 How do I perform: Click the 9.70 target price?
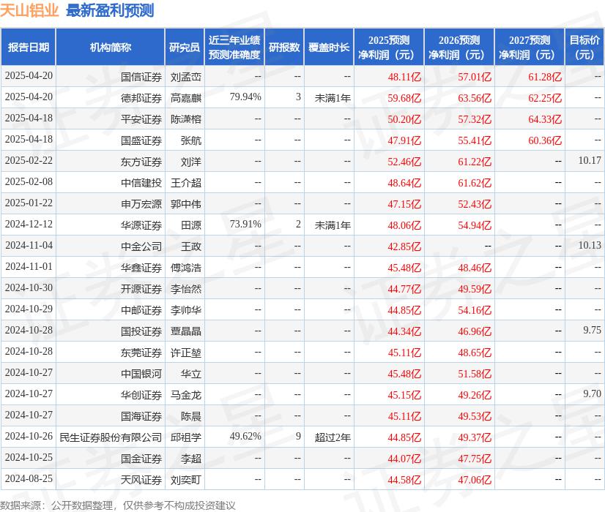[592, 394]
